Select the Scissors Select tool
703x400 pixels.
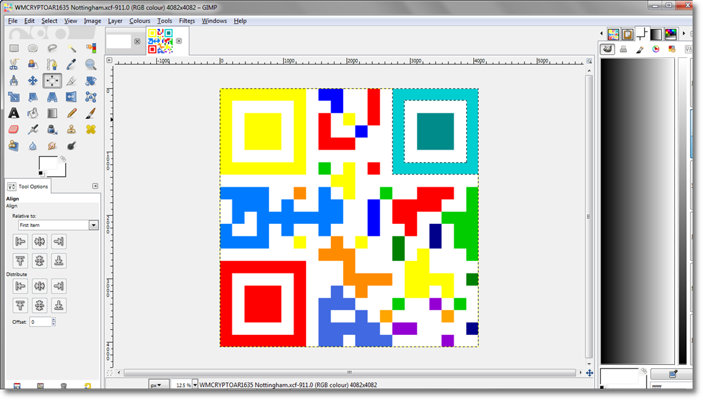[x=14, y=64]
